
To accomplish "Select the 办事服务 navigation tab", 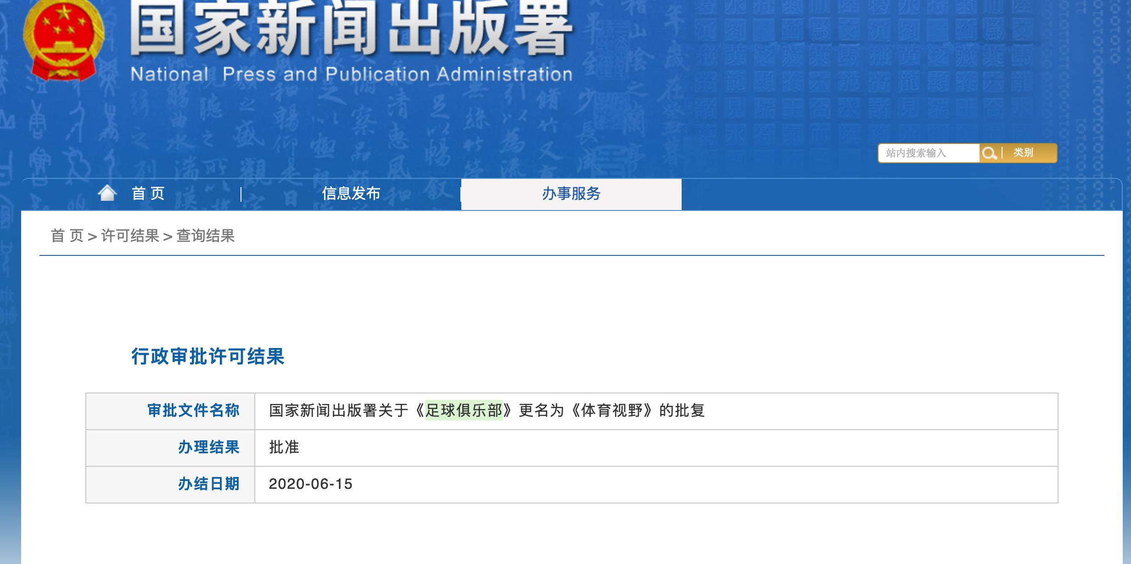I will pos(571,194).
